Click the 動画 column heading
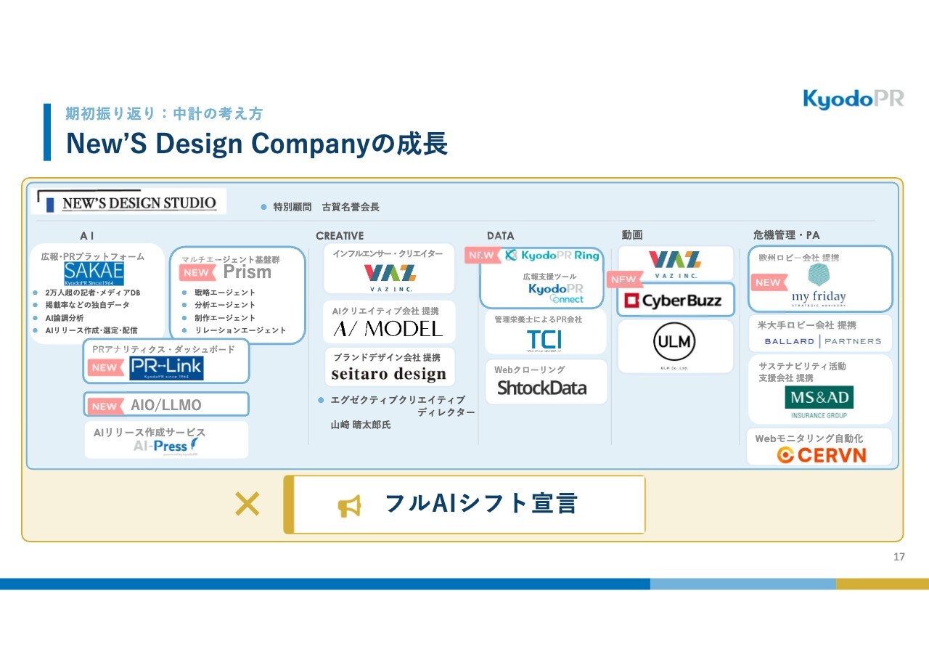The width and height of the screenshot is (929, 657). point(632,235)
